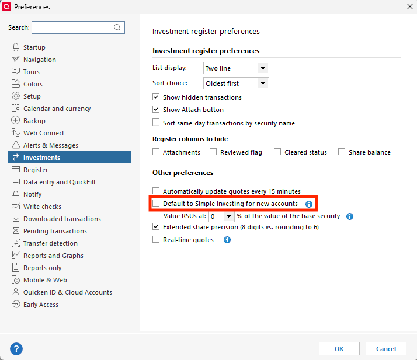The width and height of the screenshot is (417, 360).
Task: Click the Web Connect arrows icon
Action: click(x=16, y=132)
